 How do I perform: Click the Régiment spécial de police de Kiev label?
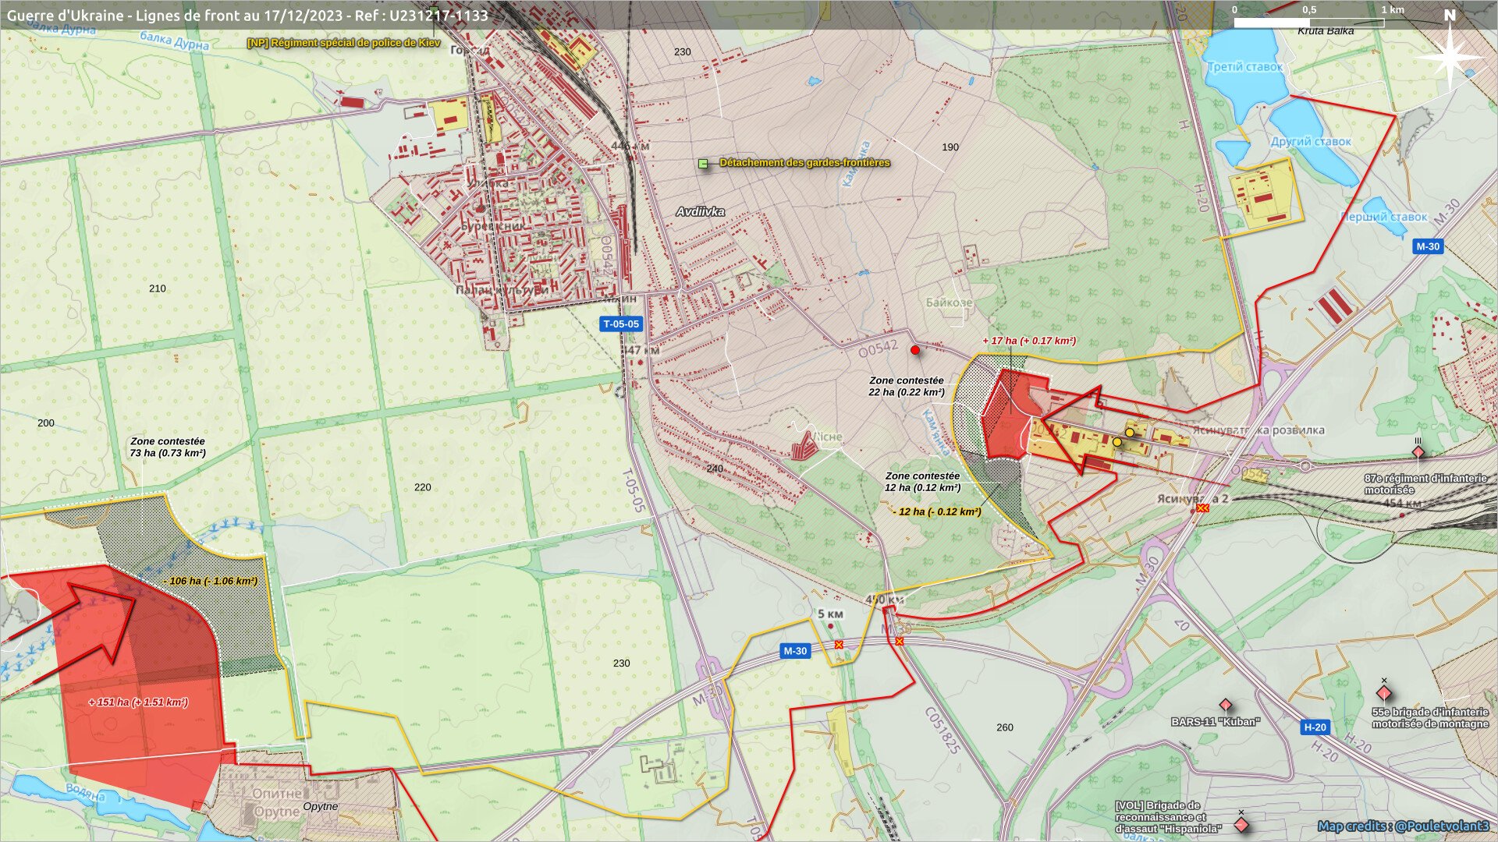click(x=344, y=43)
